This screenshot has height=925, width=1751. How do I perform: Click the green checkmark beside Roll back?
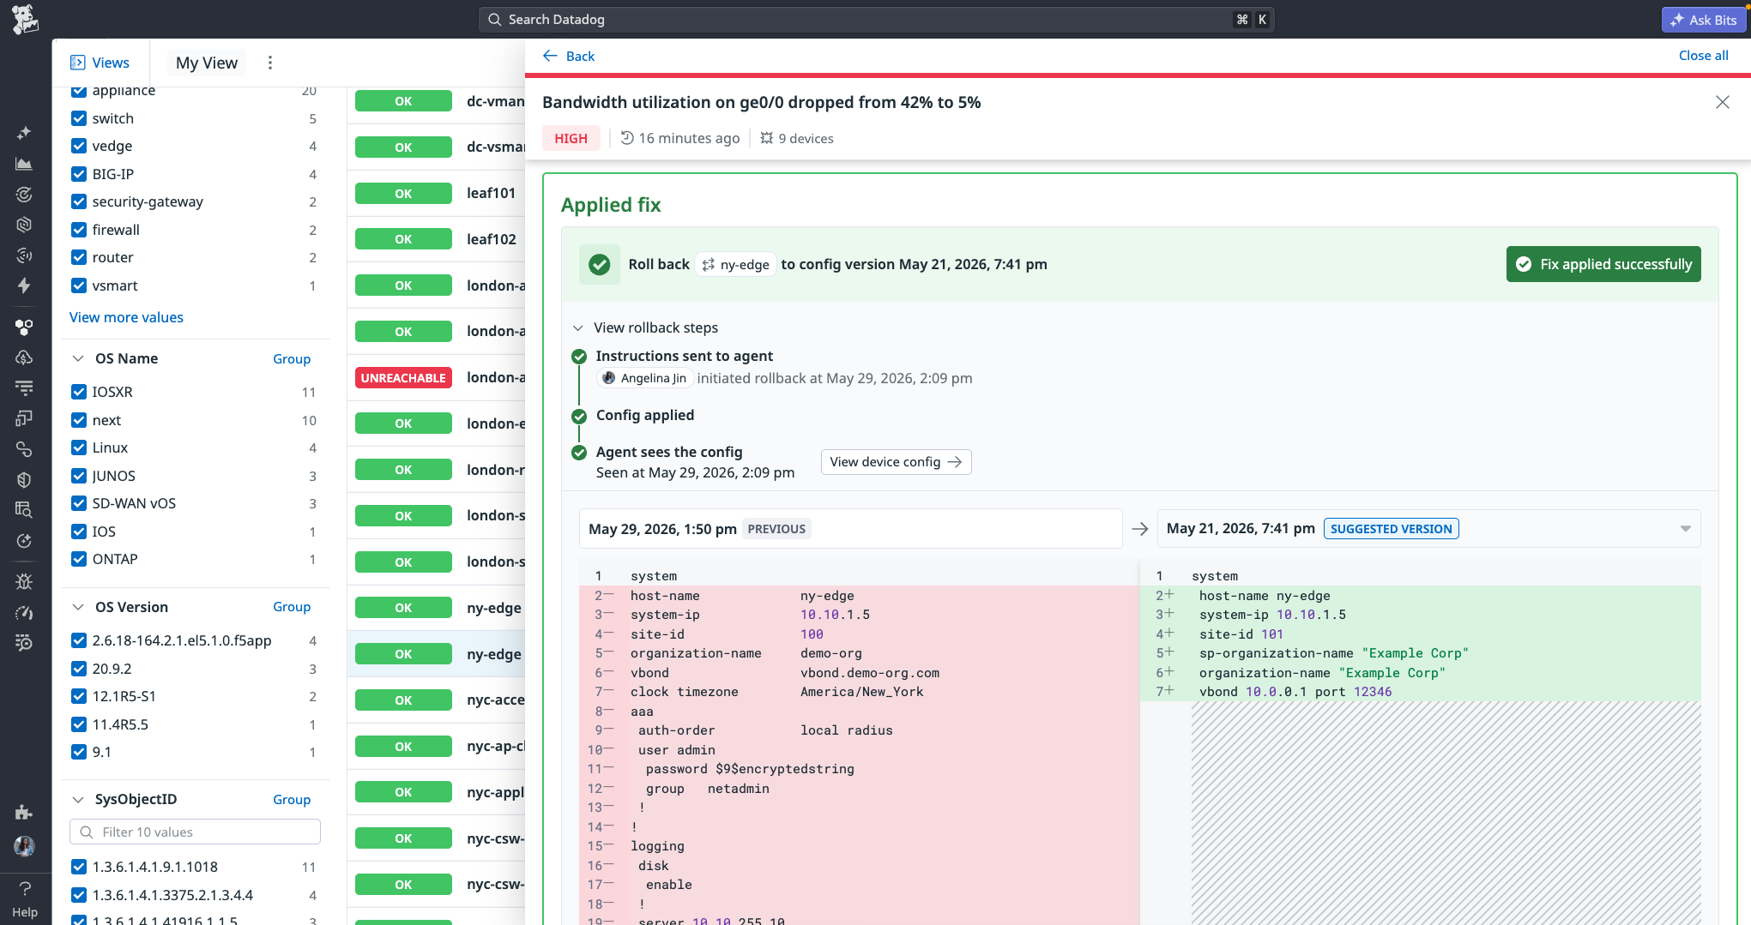pos(600,264)
